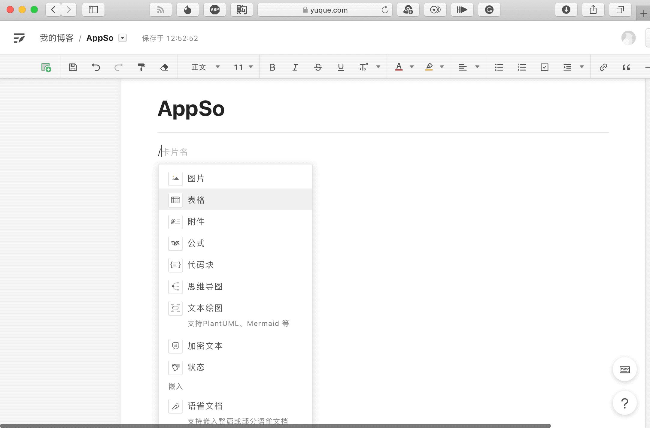This screenshot has width=650, height=428.
Task: Open 我的博客 breadcrumb link
Action: pos(57,38)
